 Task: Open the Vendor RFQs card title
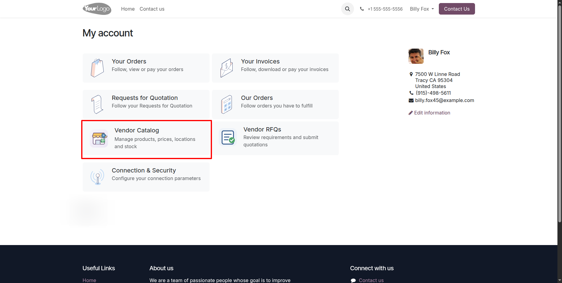tap(262, 129)
